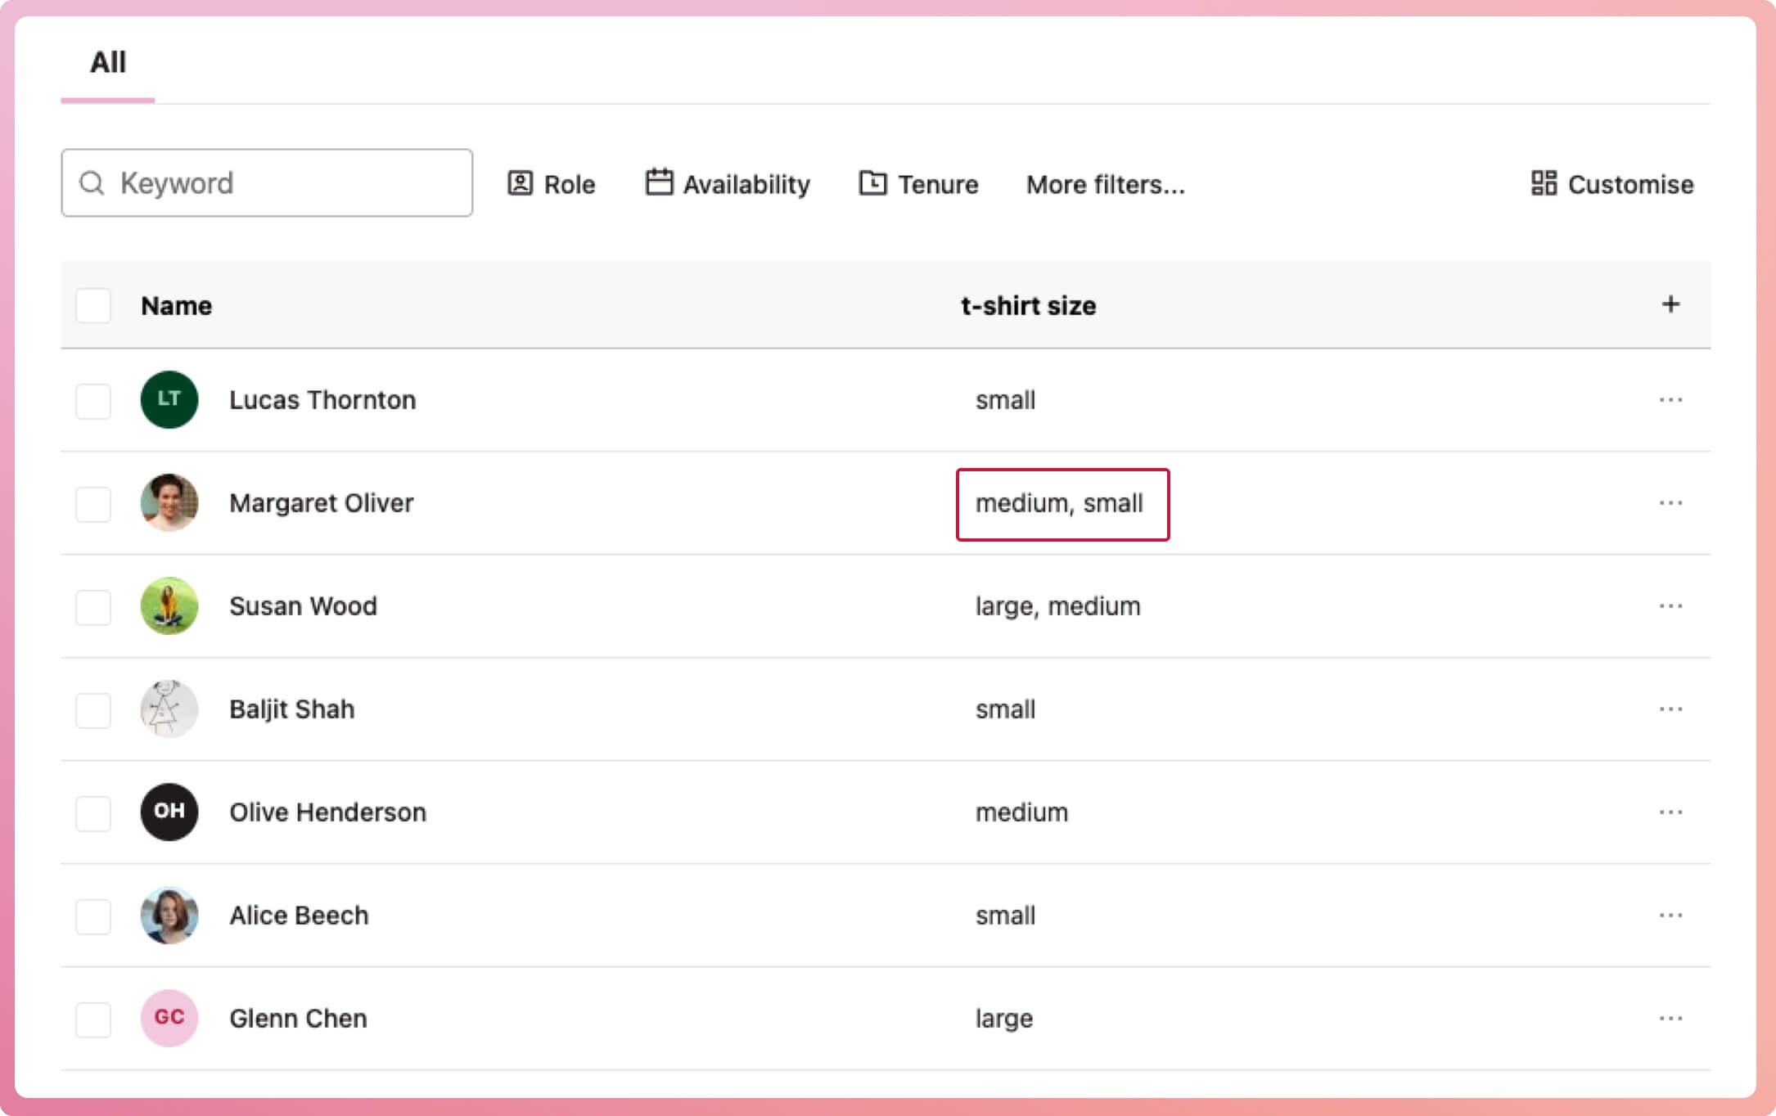
Task: Check the box next to Margaret Oliver
Action: click(93, 504)
